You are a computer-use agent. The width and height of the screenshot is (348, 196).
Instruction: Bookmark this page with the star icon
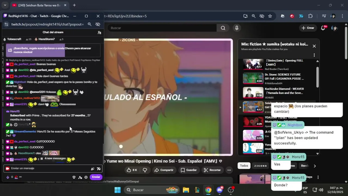[270, 16]
